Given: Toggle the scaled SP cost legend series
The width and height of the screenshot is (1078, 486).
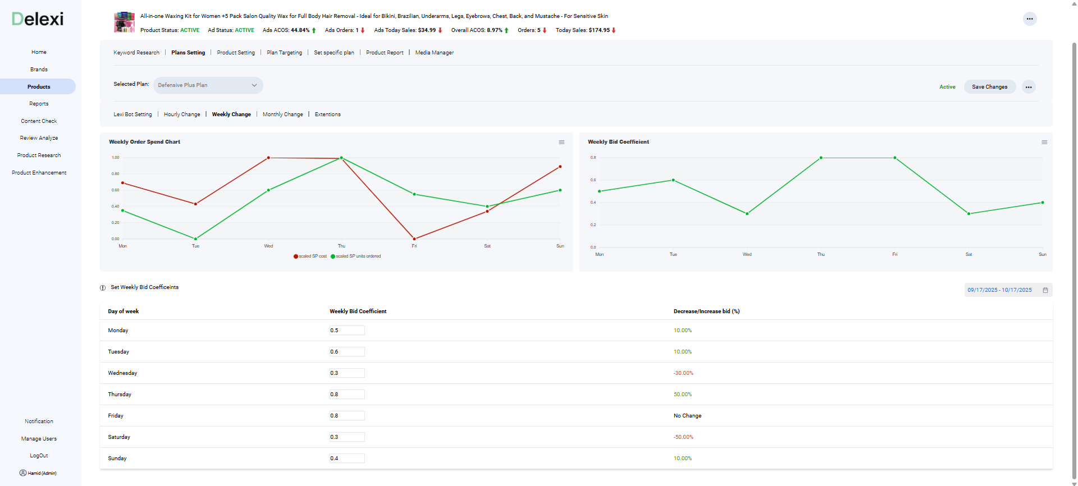Looking at the screenshot, I should coord(310,256).
